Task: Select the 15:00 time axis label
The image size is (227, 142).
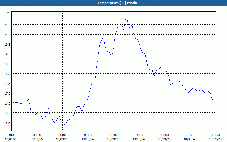Action: pos(139,135)
